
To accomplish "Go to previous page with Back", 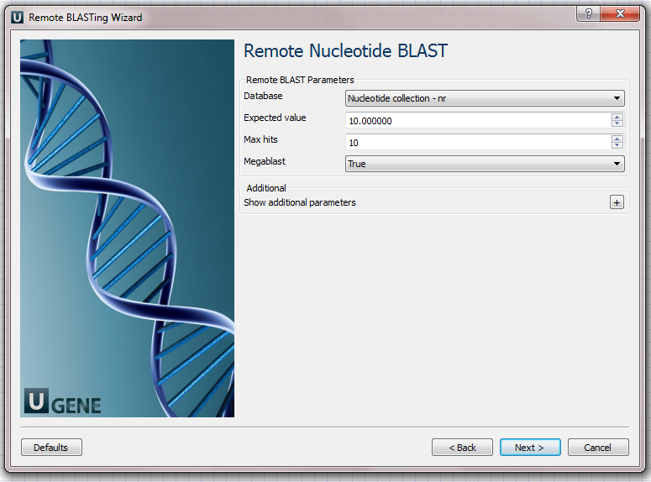I will 462,447.
